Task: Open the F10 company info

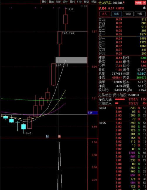Action: pos(79,2)
